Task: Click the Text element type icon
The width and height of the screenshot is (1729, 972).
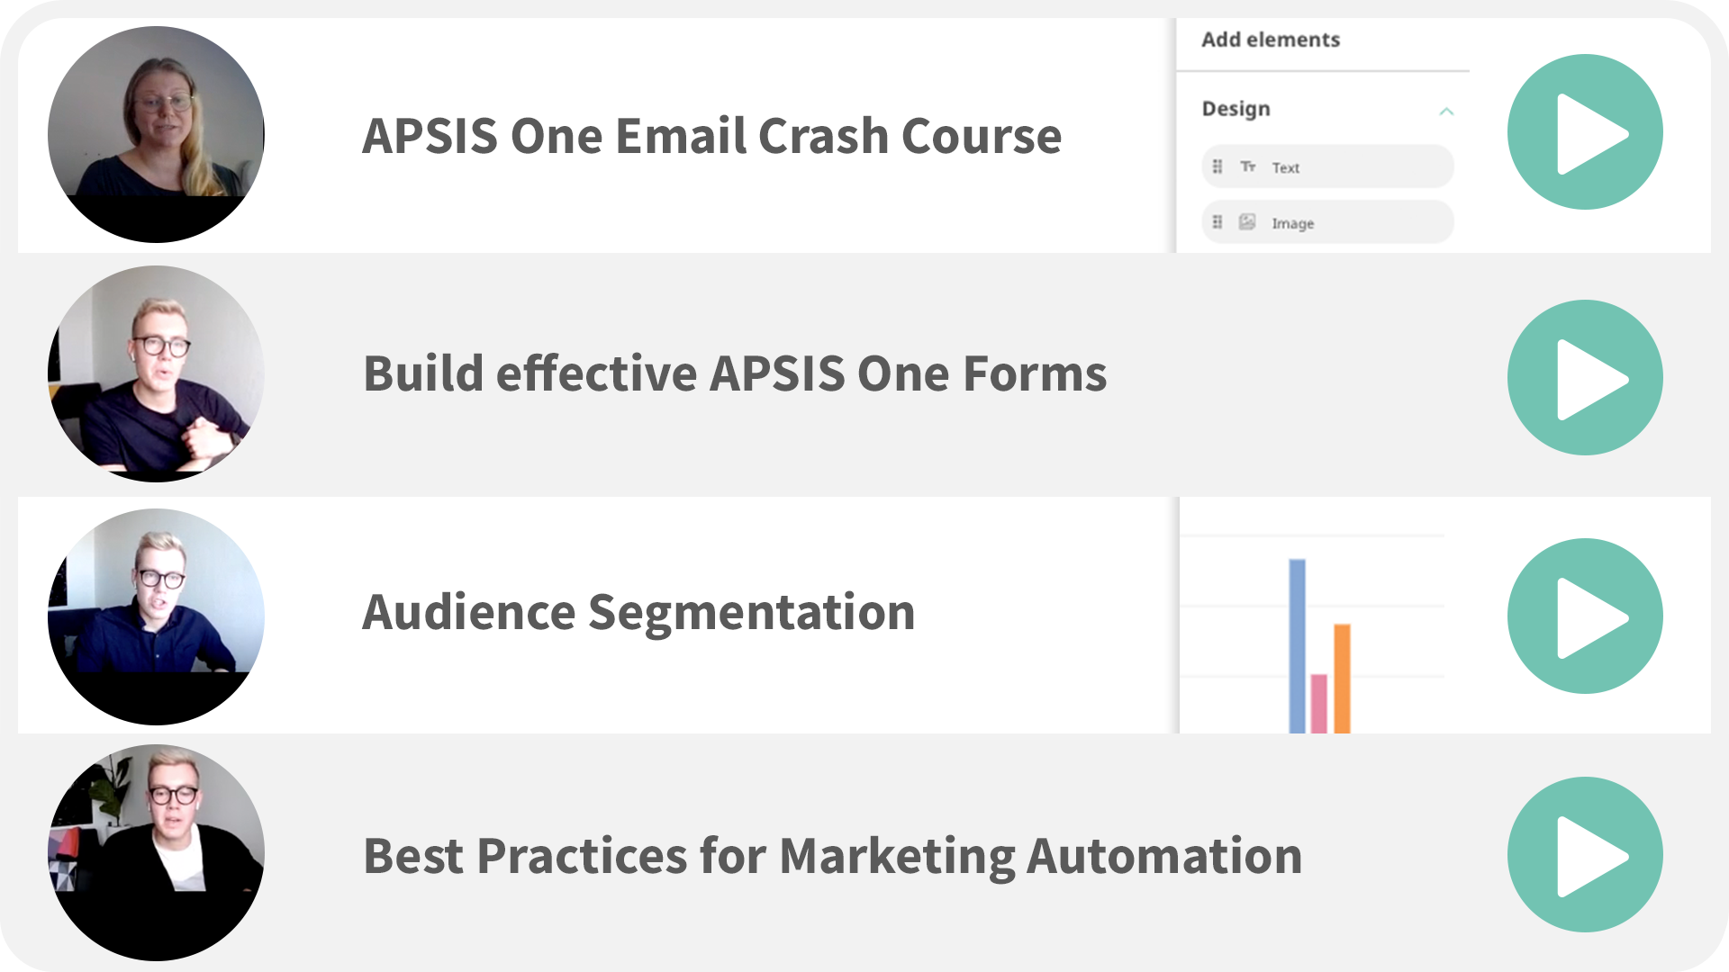Action: 1247,166
